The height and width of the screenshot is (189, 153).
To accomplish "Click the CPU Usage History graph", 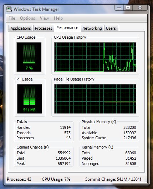I will point(95,57).
